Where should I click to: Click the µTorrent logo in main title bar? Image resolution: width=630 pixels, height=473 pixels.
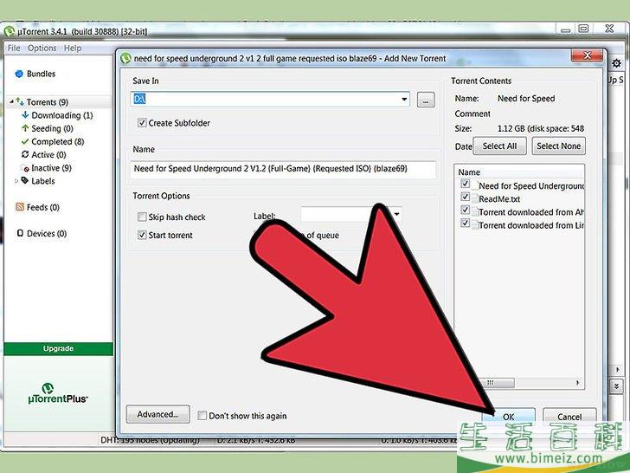pos(10,31)
